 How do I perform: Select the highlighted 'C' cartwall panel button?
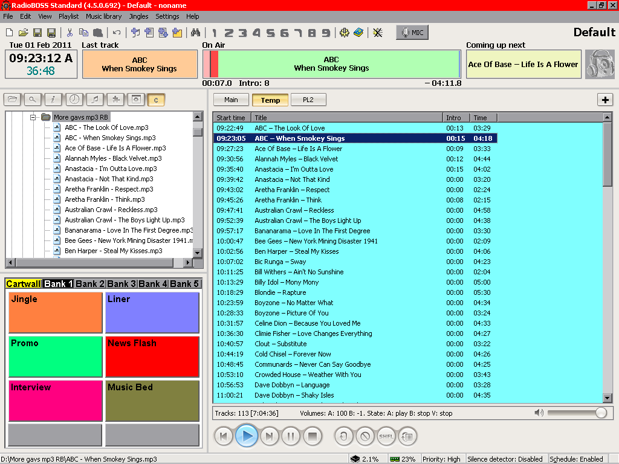pyautogui.click(x=156, y=100)
